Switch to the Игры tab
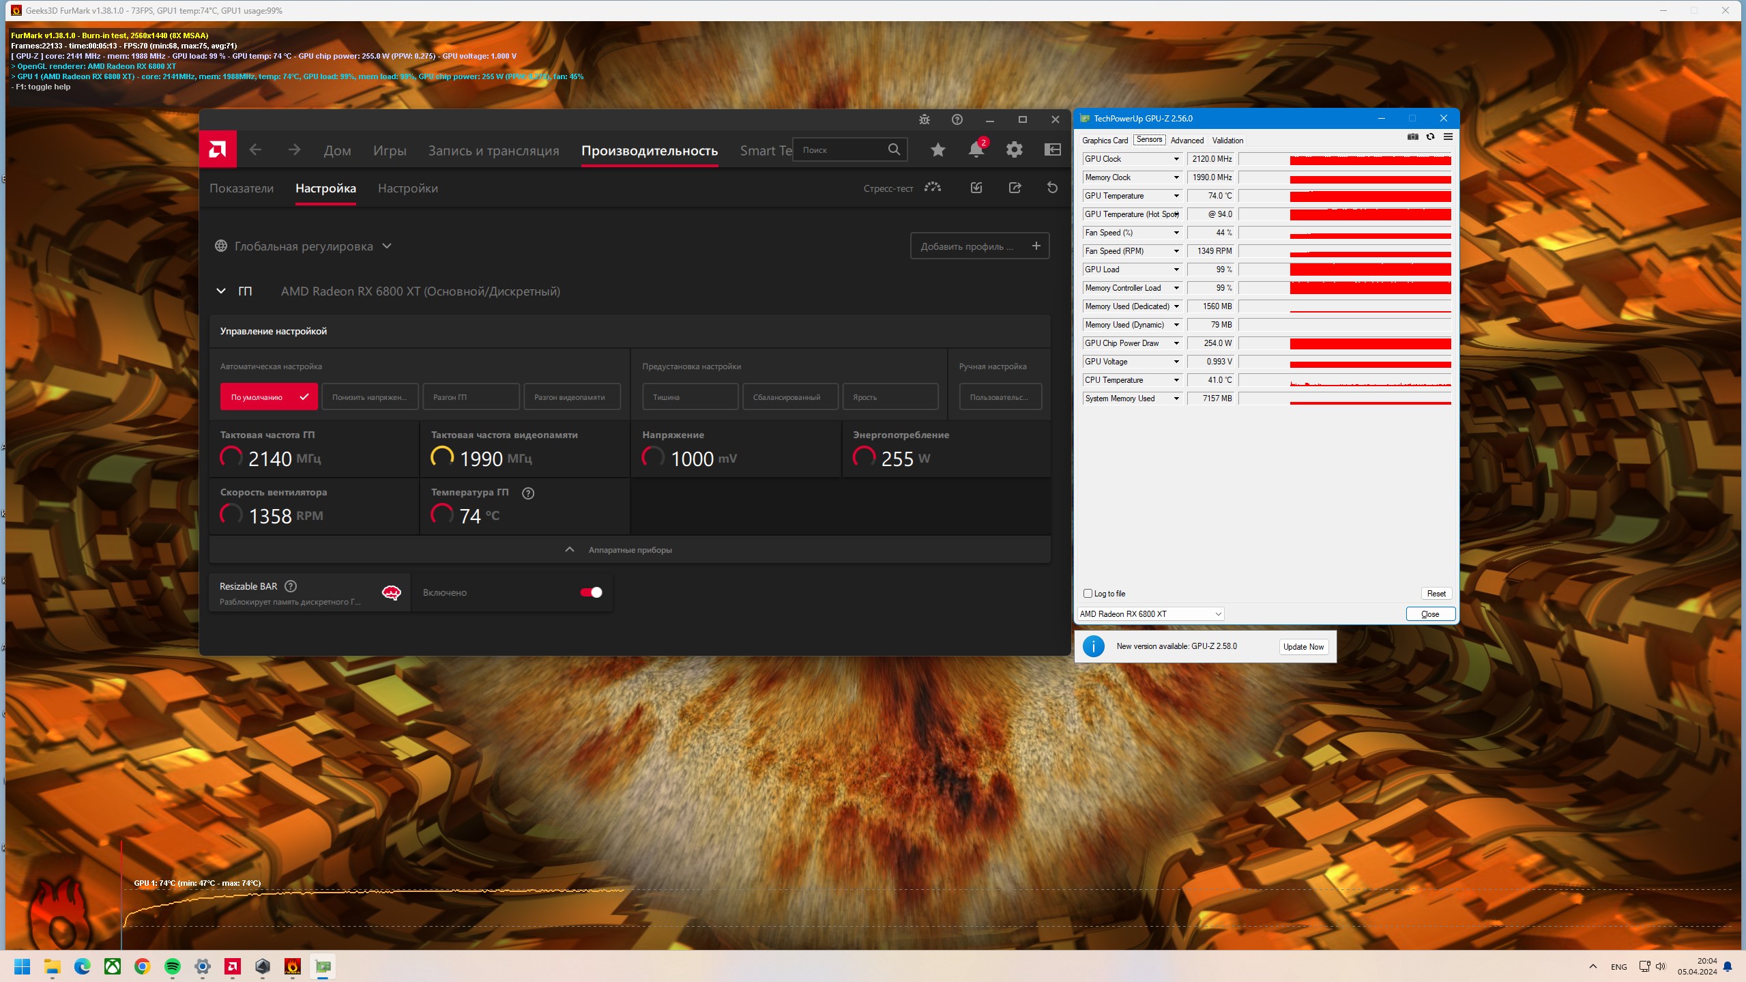The height and width of the screenshot is (982, 1746). point(390,151)
